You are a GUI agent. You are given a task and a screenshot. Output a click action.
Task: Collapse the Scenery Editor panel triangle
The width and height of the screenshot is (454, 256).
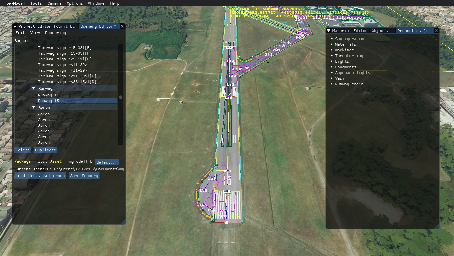point(15,26)
